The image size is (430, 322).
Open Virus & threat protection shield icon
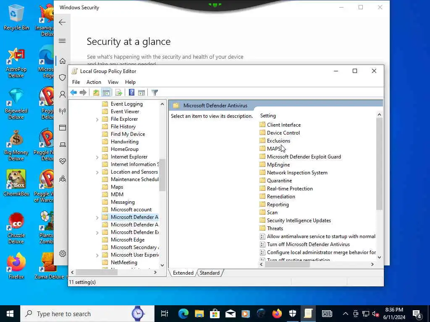[63, 78]
